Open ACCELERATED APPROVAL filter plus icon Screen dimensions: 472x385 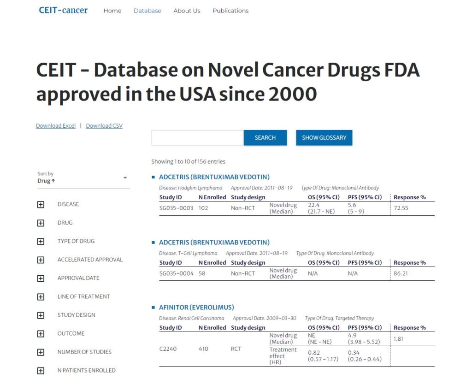point(41,260)
